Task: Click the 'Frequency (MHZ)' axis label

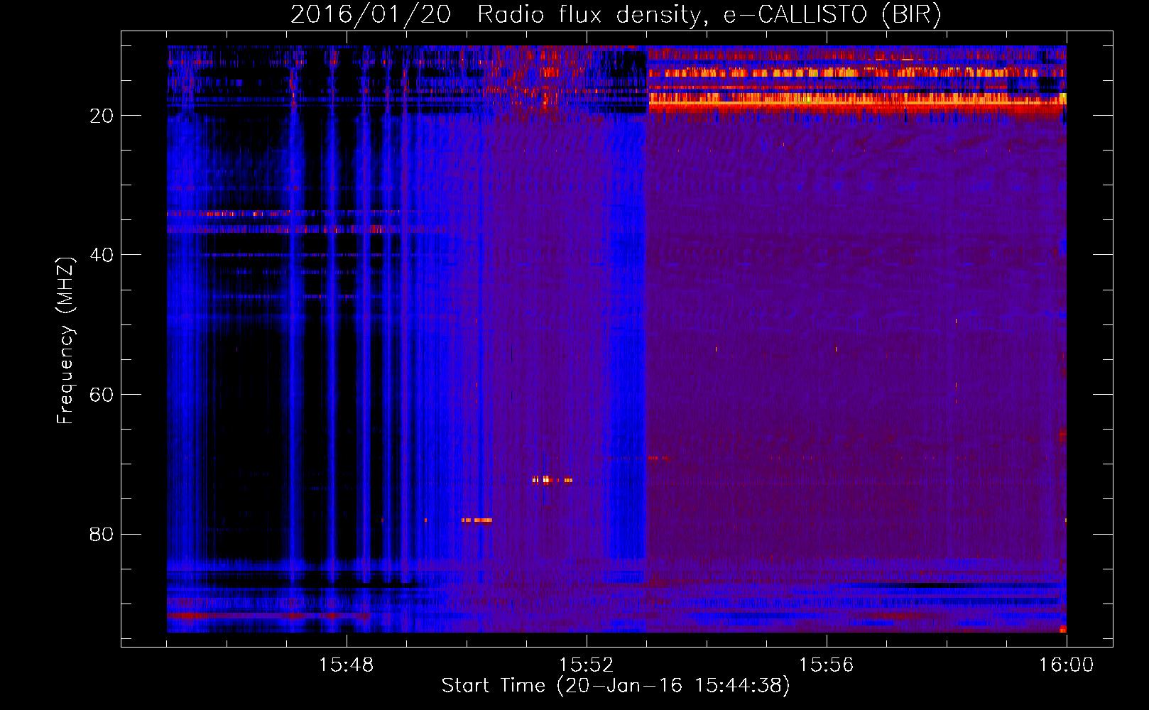Action: [x=65, y=342]
